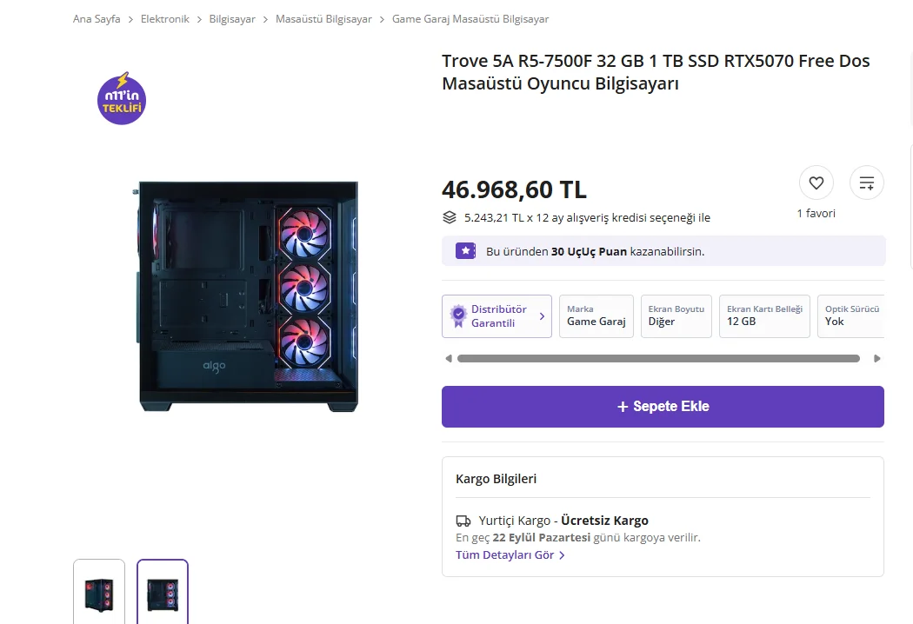Open the Ana Sayfa breadcrumb
The image size is (913, 624).
click(97, 19)
